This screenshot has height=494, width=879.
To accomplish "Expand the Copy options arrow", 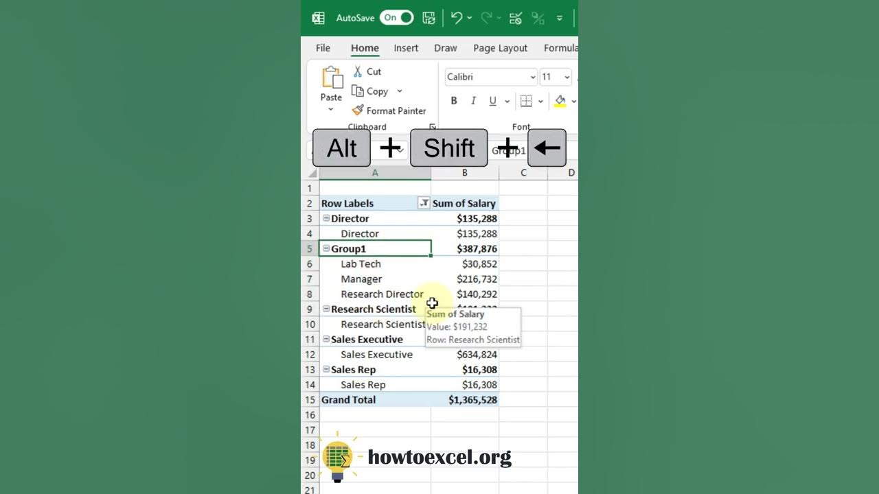I will (x=400, y=91).
